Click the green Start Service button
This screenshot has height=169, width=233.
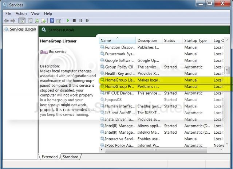click(68, 20)
